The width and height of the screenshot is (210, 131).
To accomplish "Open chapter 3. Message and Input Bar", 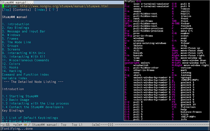I will point(24,31).
